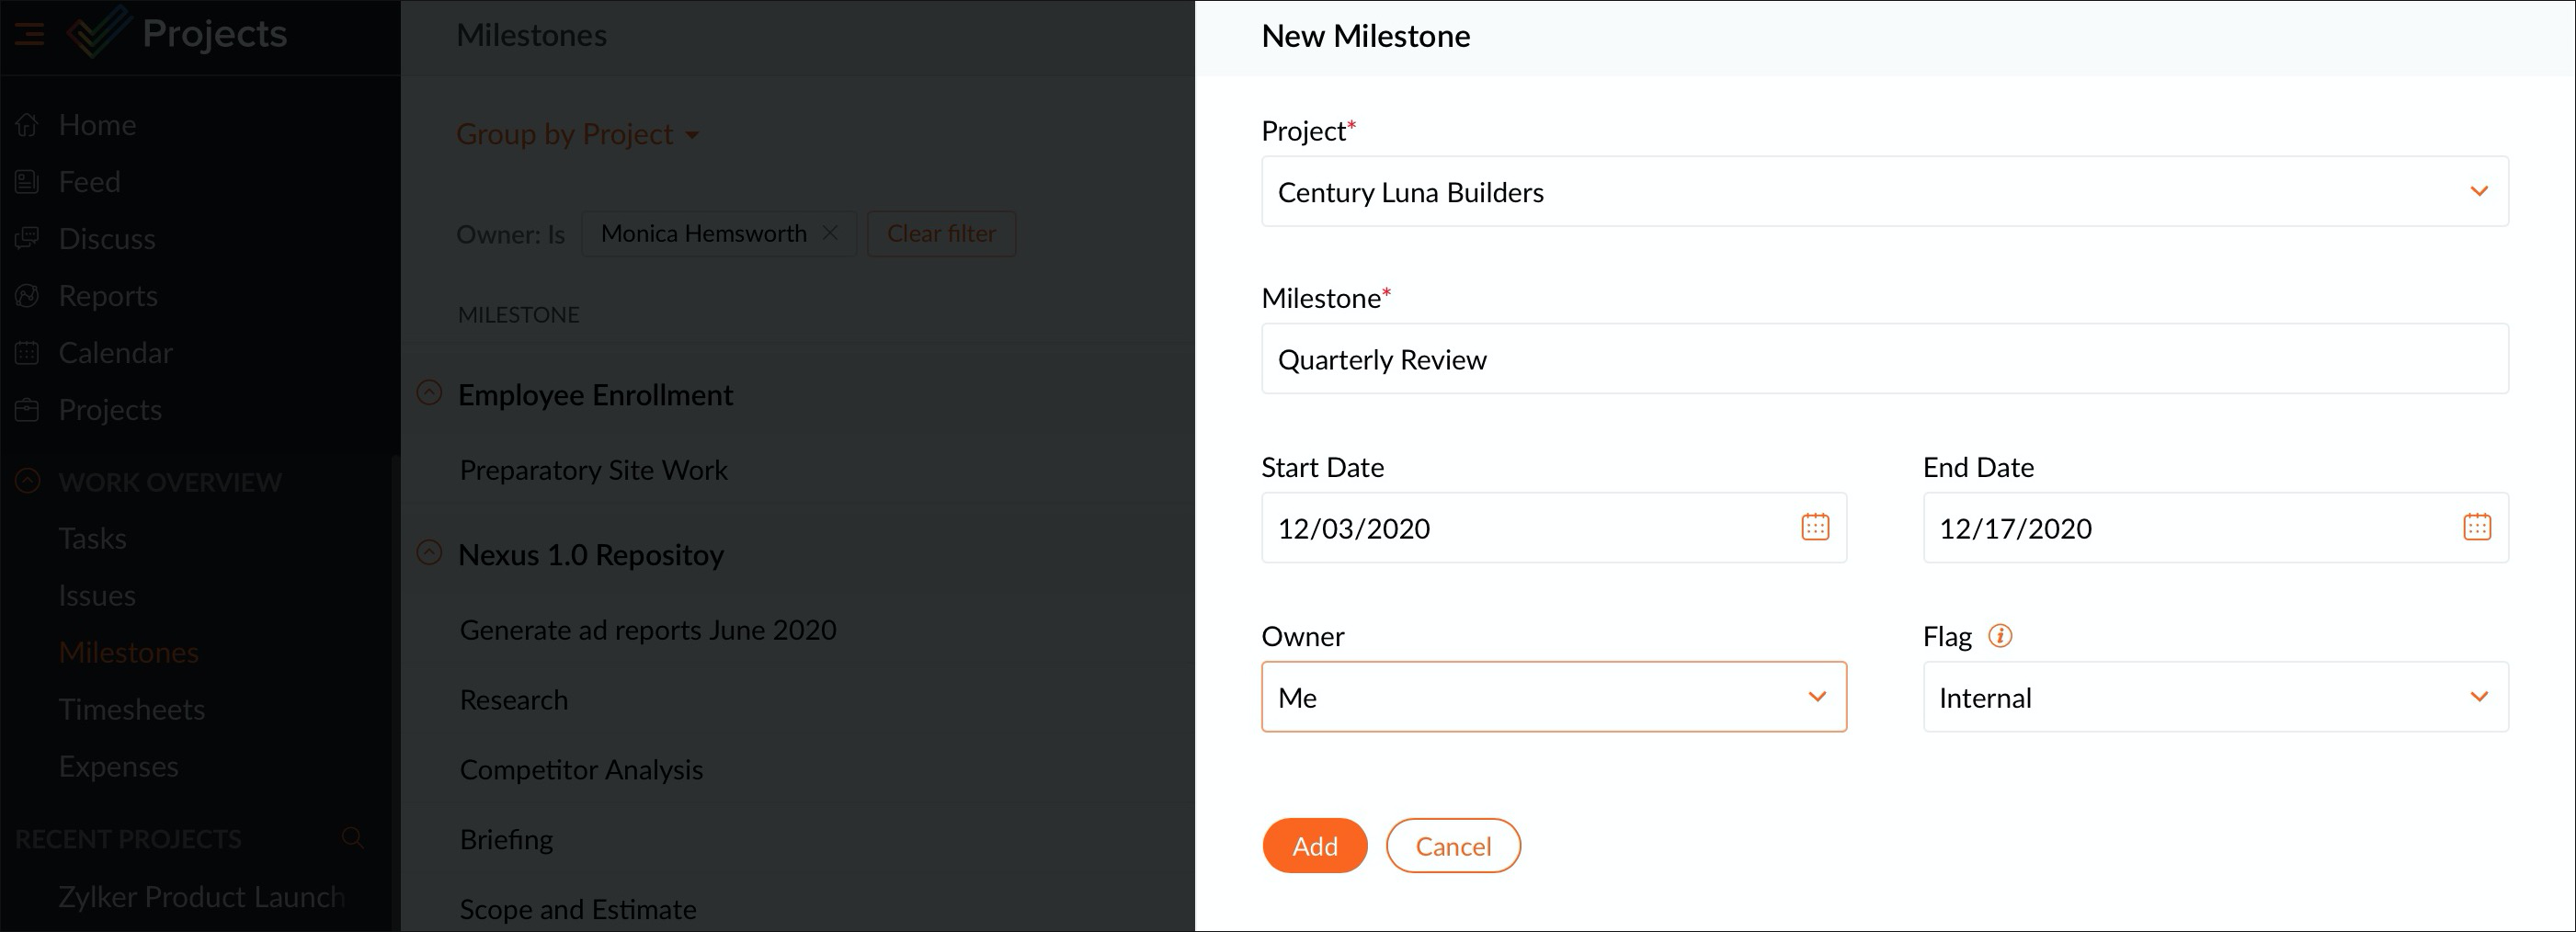This screenshot has width=2576, height=932.
Task: Click the Nexus 1.0 Repositoy project heading
Action: coord(591,555)
